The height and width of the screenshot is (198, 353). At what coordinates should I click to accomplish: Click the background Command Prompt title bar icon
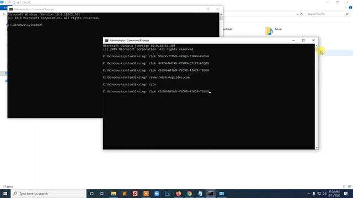[11, 9]
